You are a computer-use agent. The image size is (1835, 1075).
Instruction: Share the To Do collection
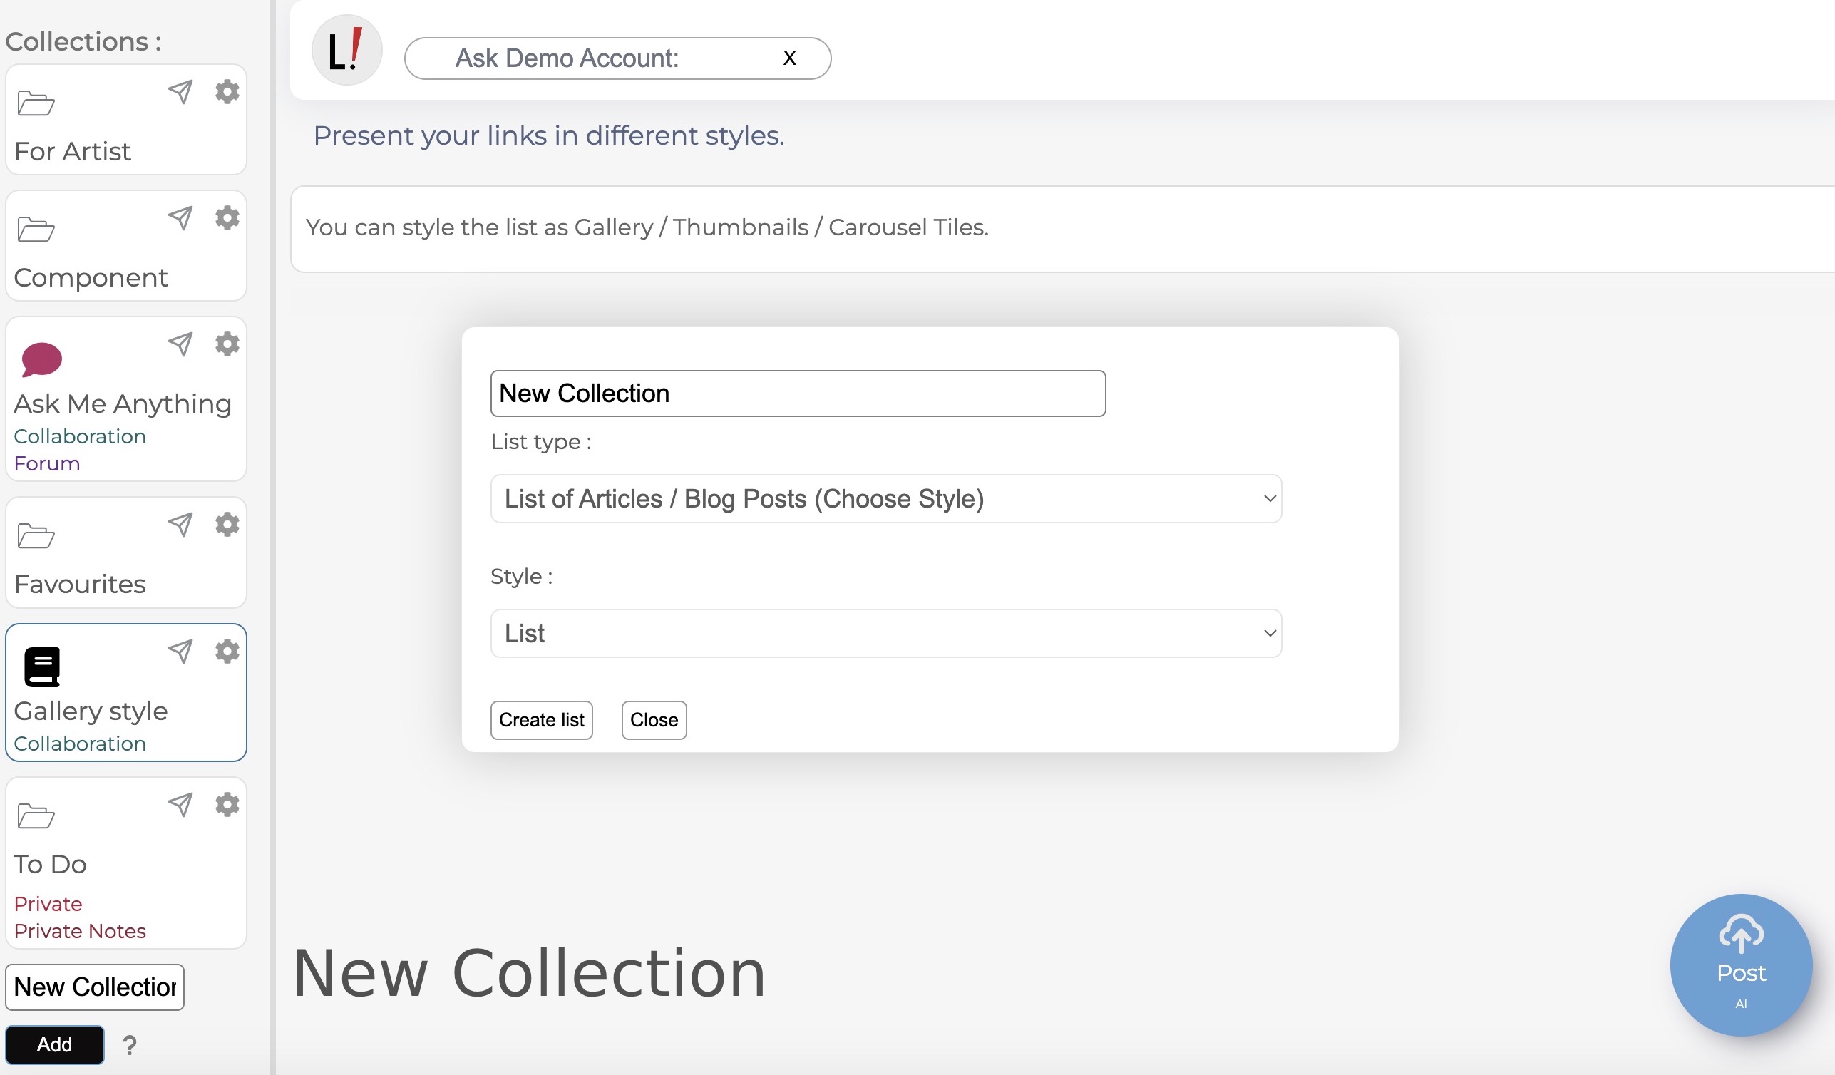(x=180, y=805)
